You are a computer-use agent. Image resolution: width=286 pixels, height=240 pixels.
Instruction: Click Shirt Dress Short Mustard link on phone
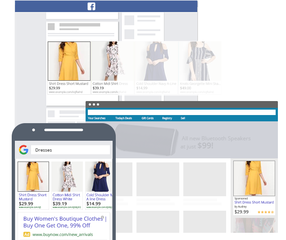32,197
